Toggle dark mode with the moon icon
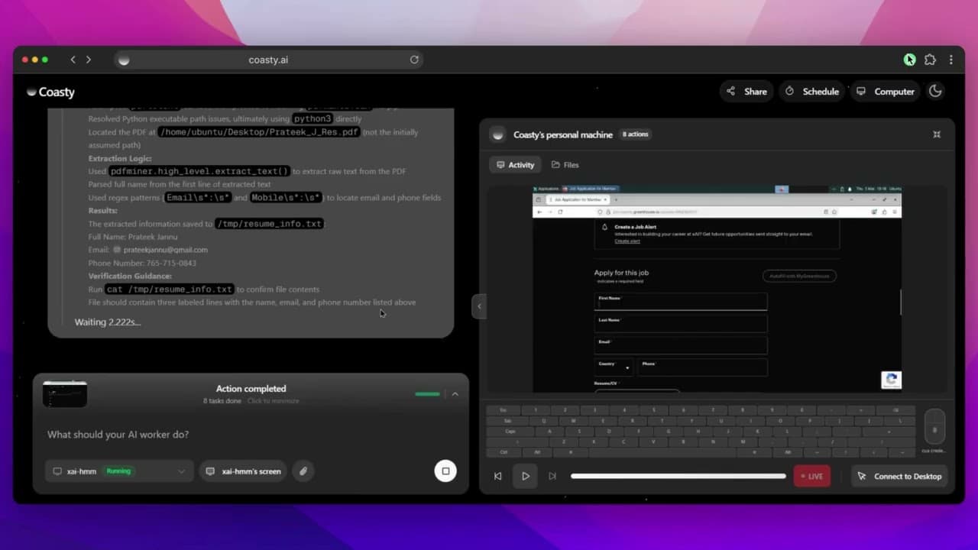This screenshot has height=550, width=978. point(935,91)
